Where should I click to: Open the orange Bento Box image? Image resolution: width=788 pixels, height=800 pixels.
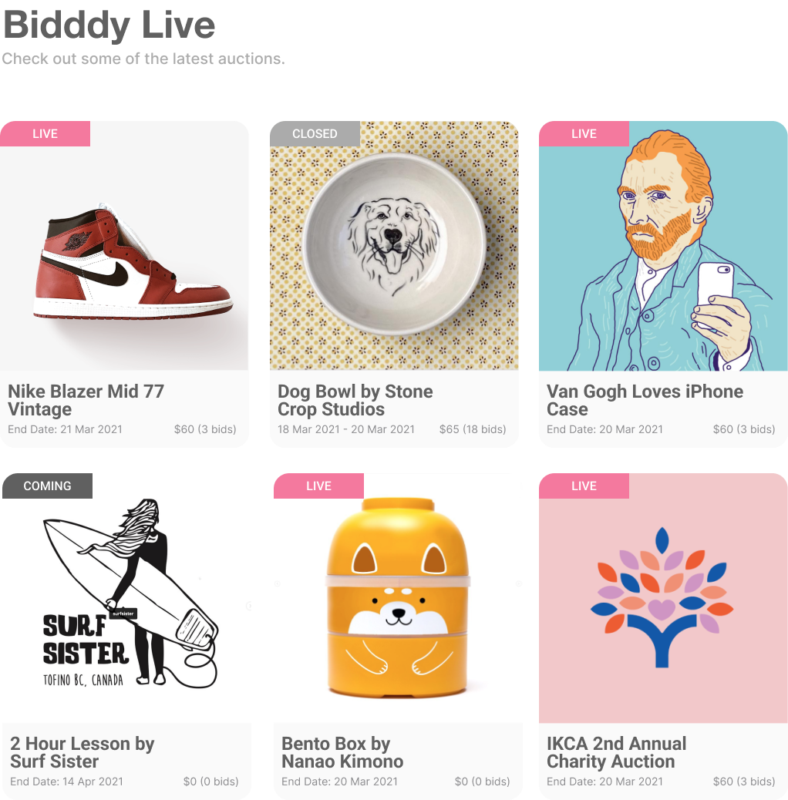tap(398, 597)
